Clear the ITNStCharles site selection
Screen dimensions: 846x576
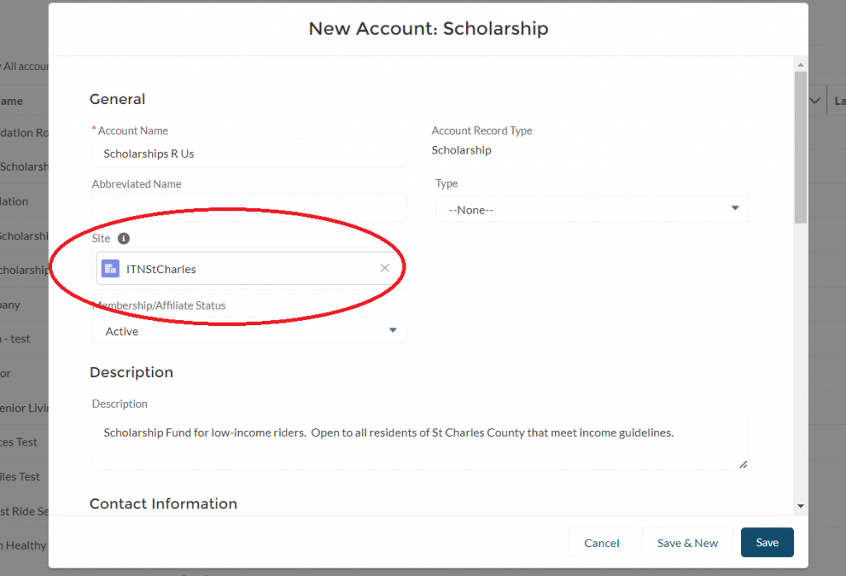[x=384, y=268]
